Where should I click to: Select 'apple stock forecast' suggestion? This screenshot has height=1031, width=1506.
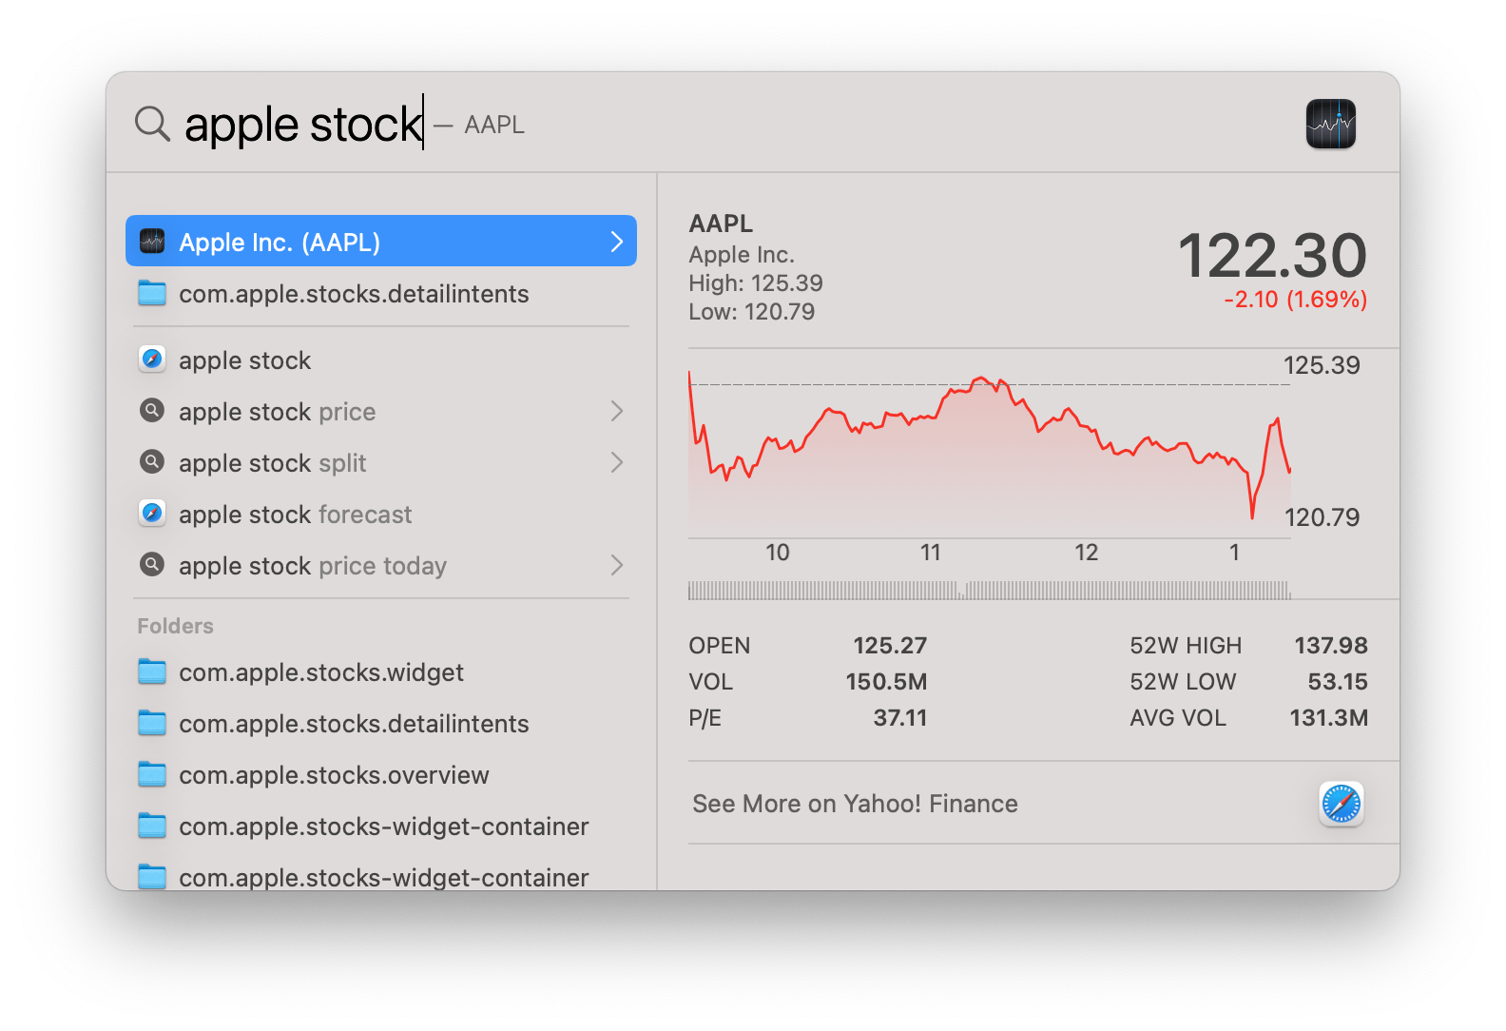(295, 515)
